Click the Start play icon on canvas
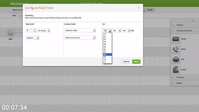This screenshot has width=199, height=112. pos(11,32)
